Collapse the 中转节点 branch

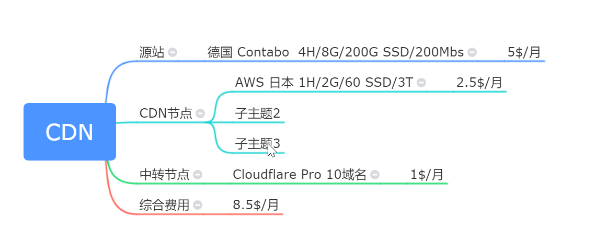[198, 175]
